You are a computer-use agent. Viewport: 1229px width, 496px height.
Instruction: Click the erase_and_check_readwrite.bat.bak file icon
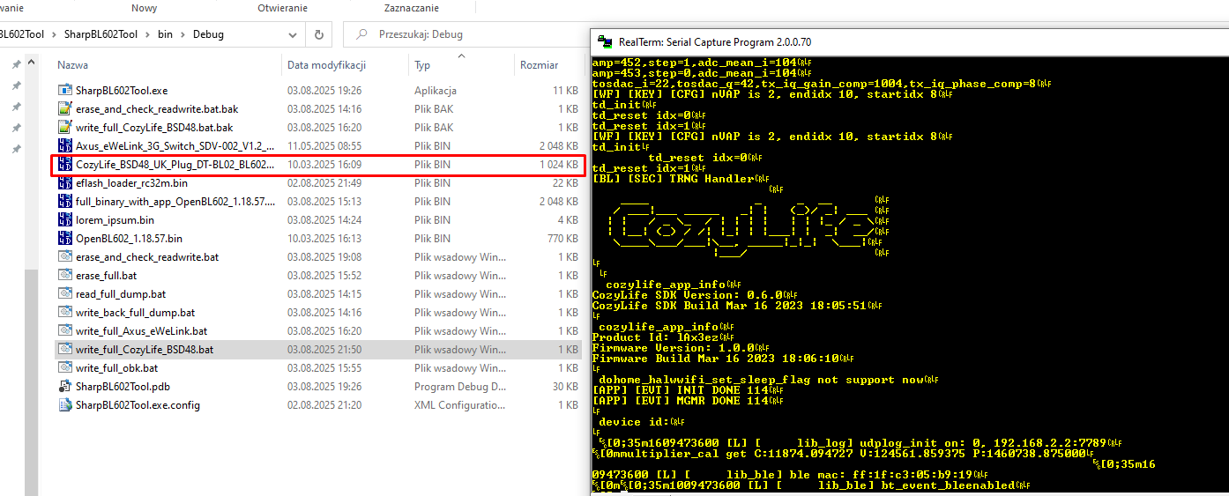pos(64,108)
